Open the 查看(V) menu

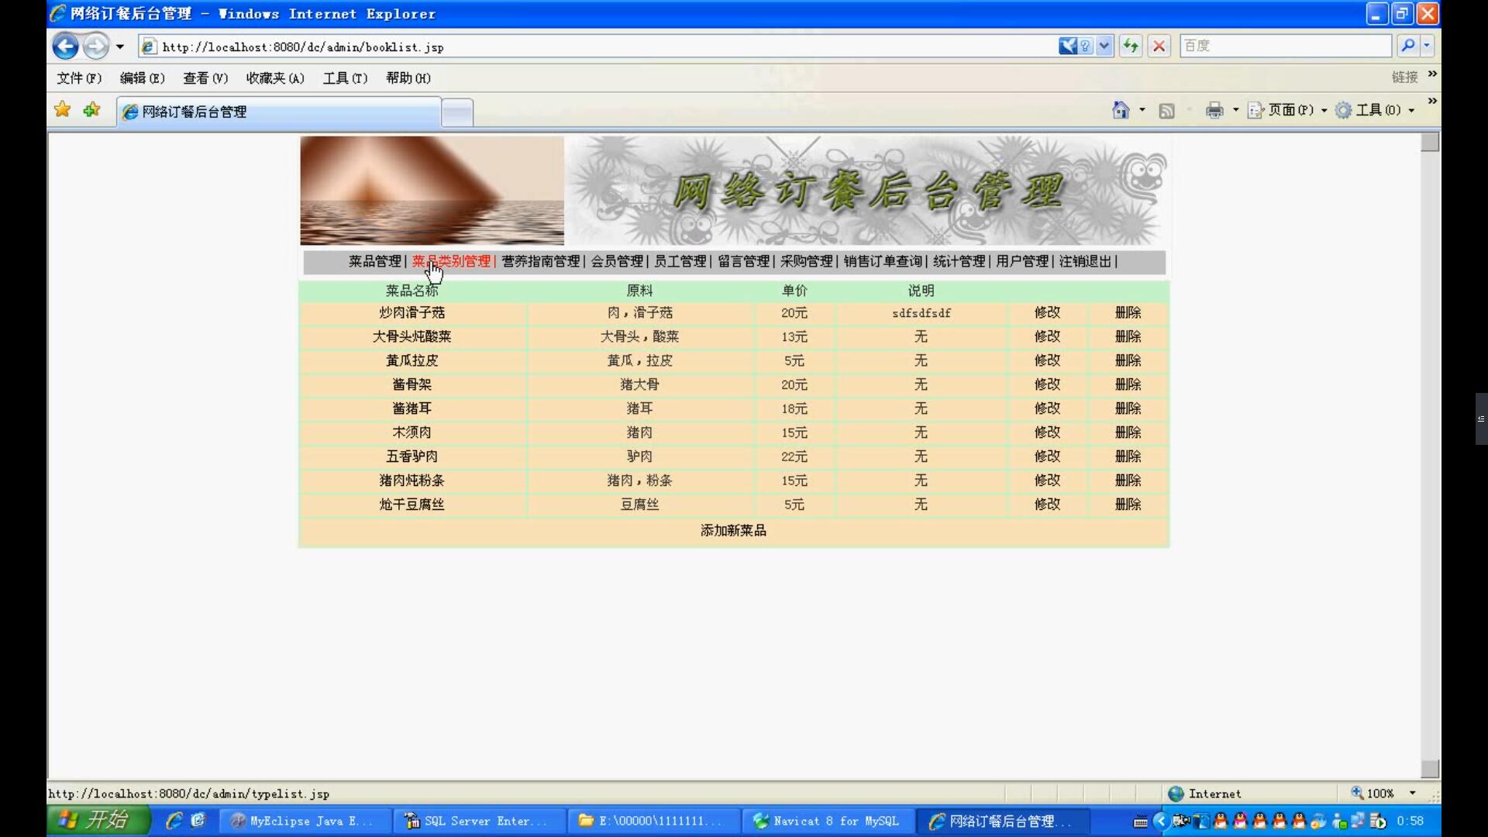point(205,78)
